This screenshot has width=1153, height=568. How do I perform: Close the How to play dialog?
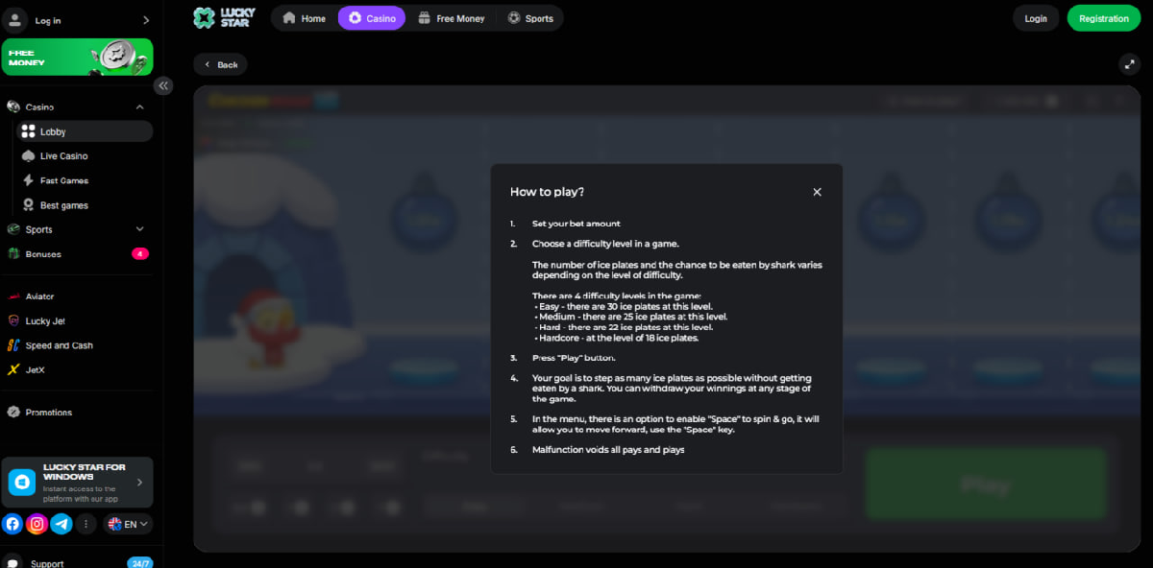[817, 191]
